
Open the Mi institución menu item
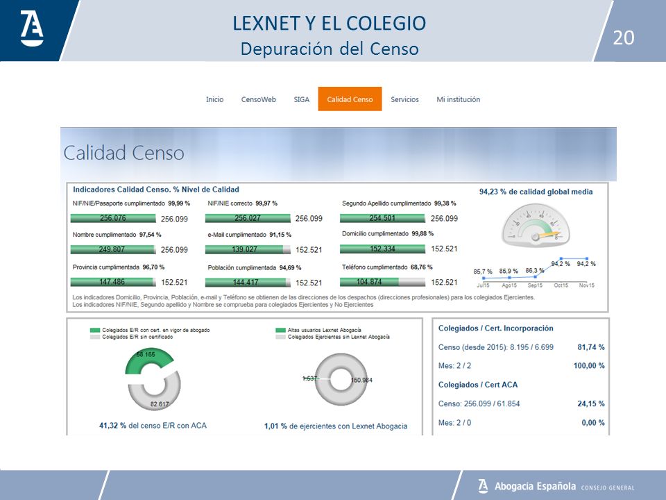(x=459, y=99)
